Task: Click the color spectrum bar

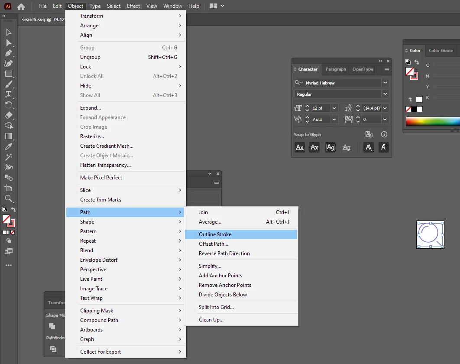Action: (433, 121)
